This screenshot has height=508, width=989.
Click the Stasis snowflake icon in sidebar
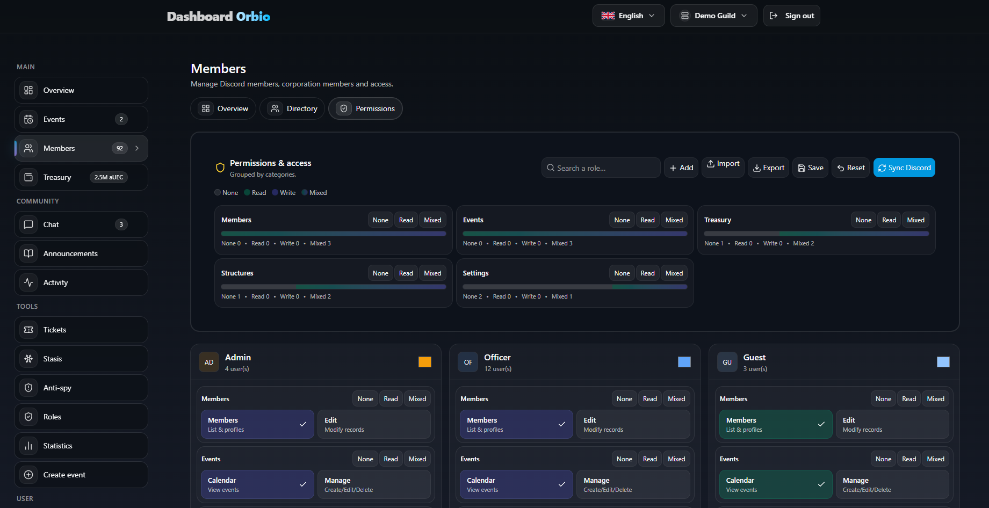point(28,359)
